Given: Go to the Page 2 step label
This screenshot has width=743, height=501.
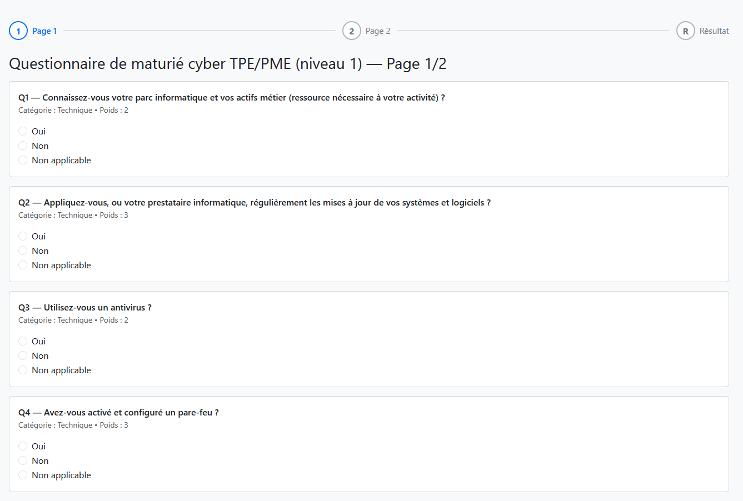Looking at the screenshot, I should (x=378, y=31).
